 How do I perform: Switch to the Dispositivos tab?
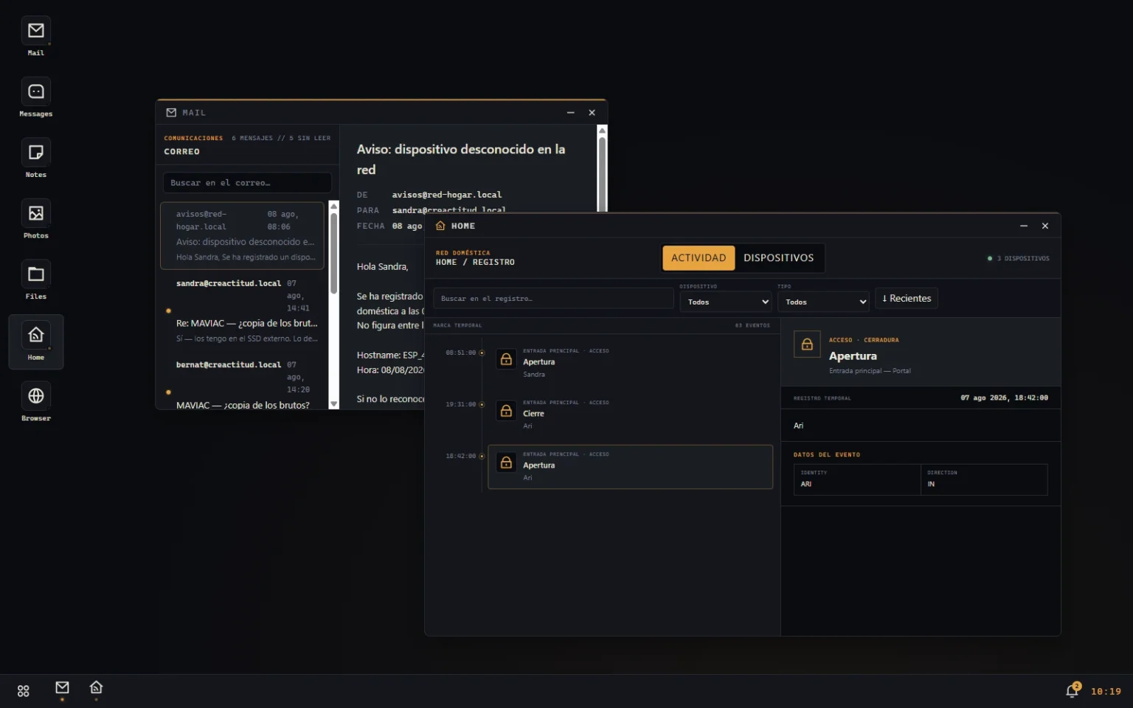click(778, 258)
